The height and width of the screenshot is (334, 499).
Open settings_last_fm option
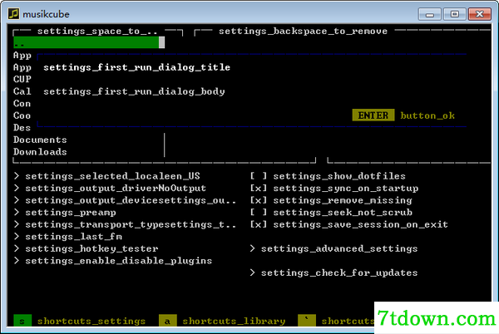click(68, 237)
